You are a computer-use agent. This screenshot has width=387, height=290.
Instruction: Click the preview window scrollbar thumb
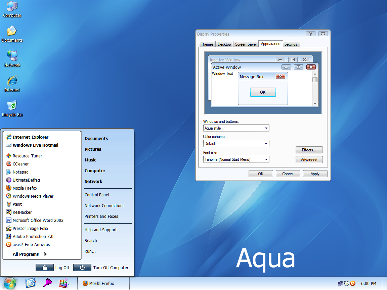pyautogui.click(x=315, y=80)
